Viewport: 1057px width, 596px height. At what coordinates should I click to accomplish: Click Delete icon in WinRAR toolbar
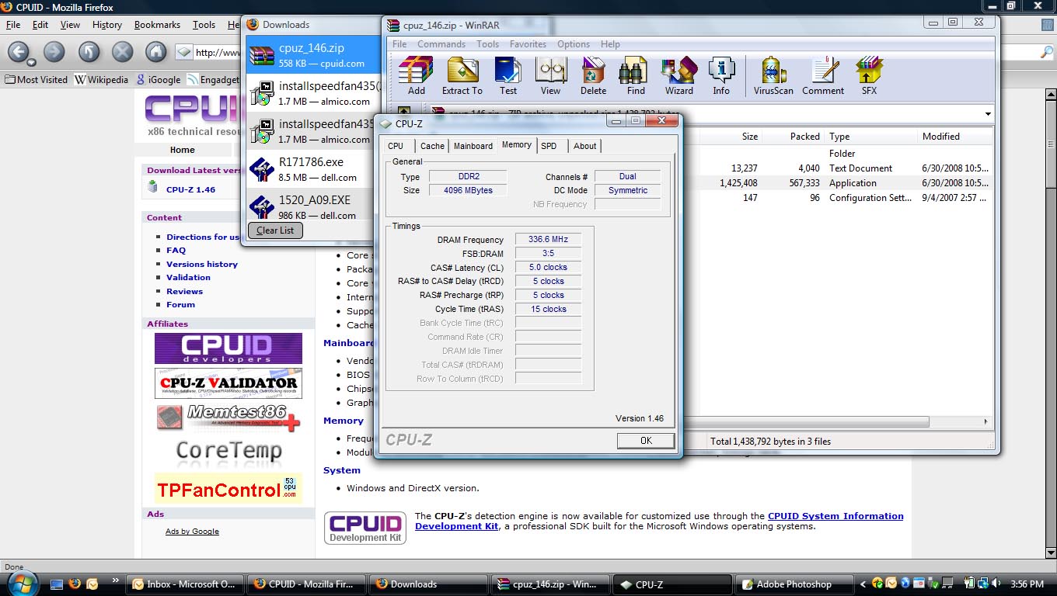[x=593, y=76]
